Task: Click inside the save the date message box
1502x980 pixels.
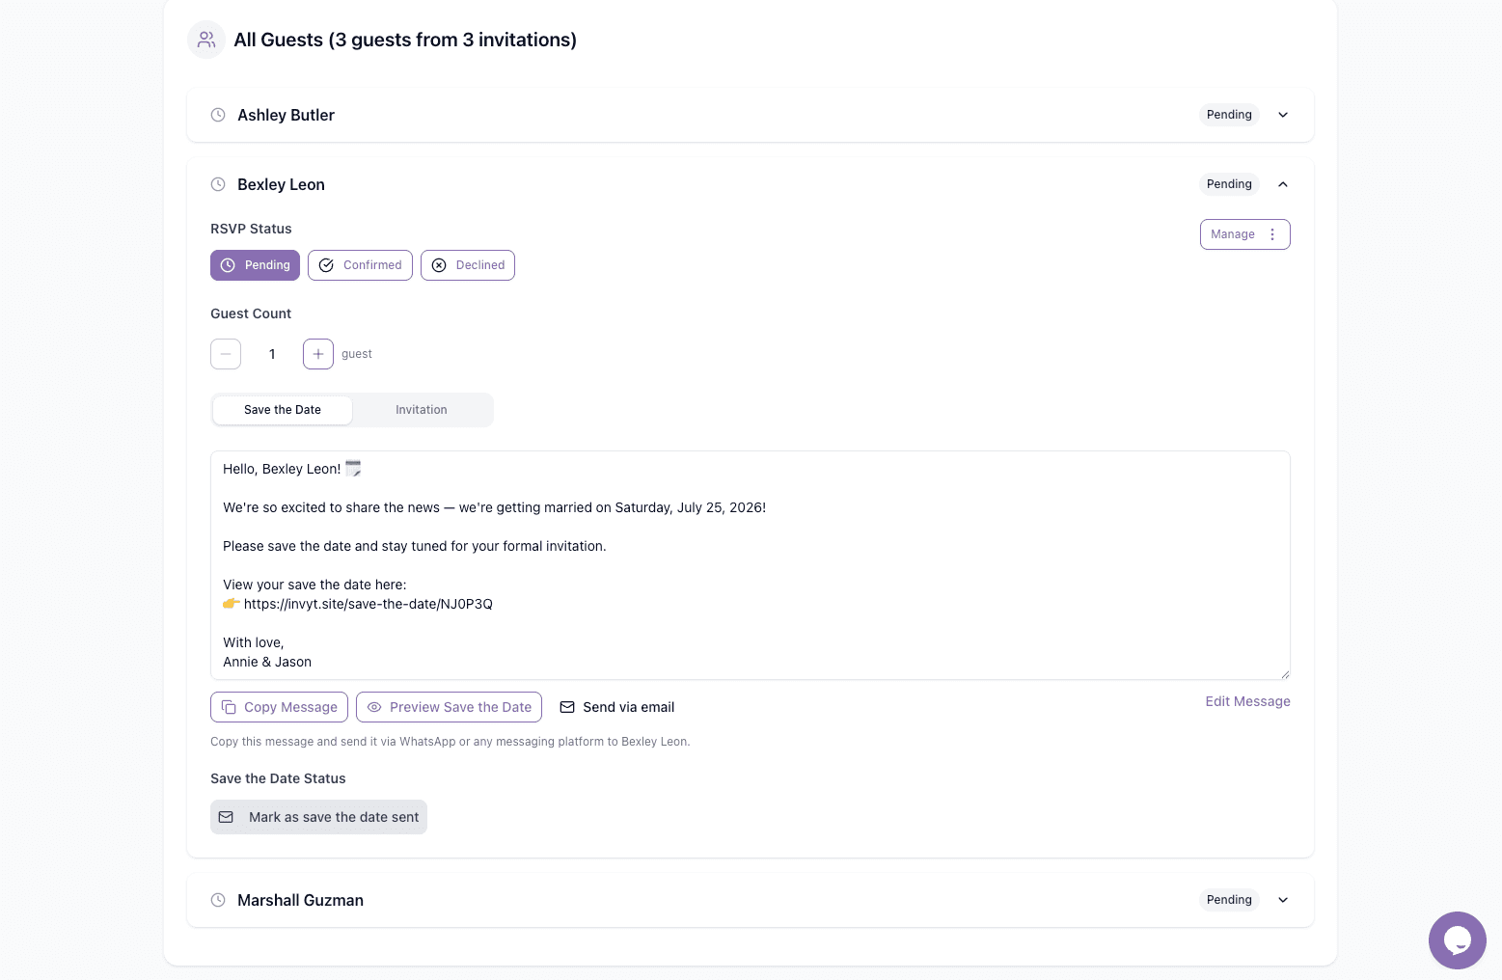Action: [750, 565]
